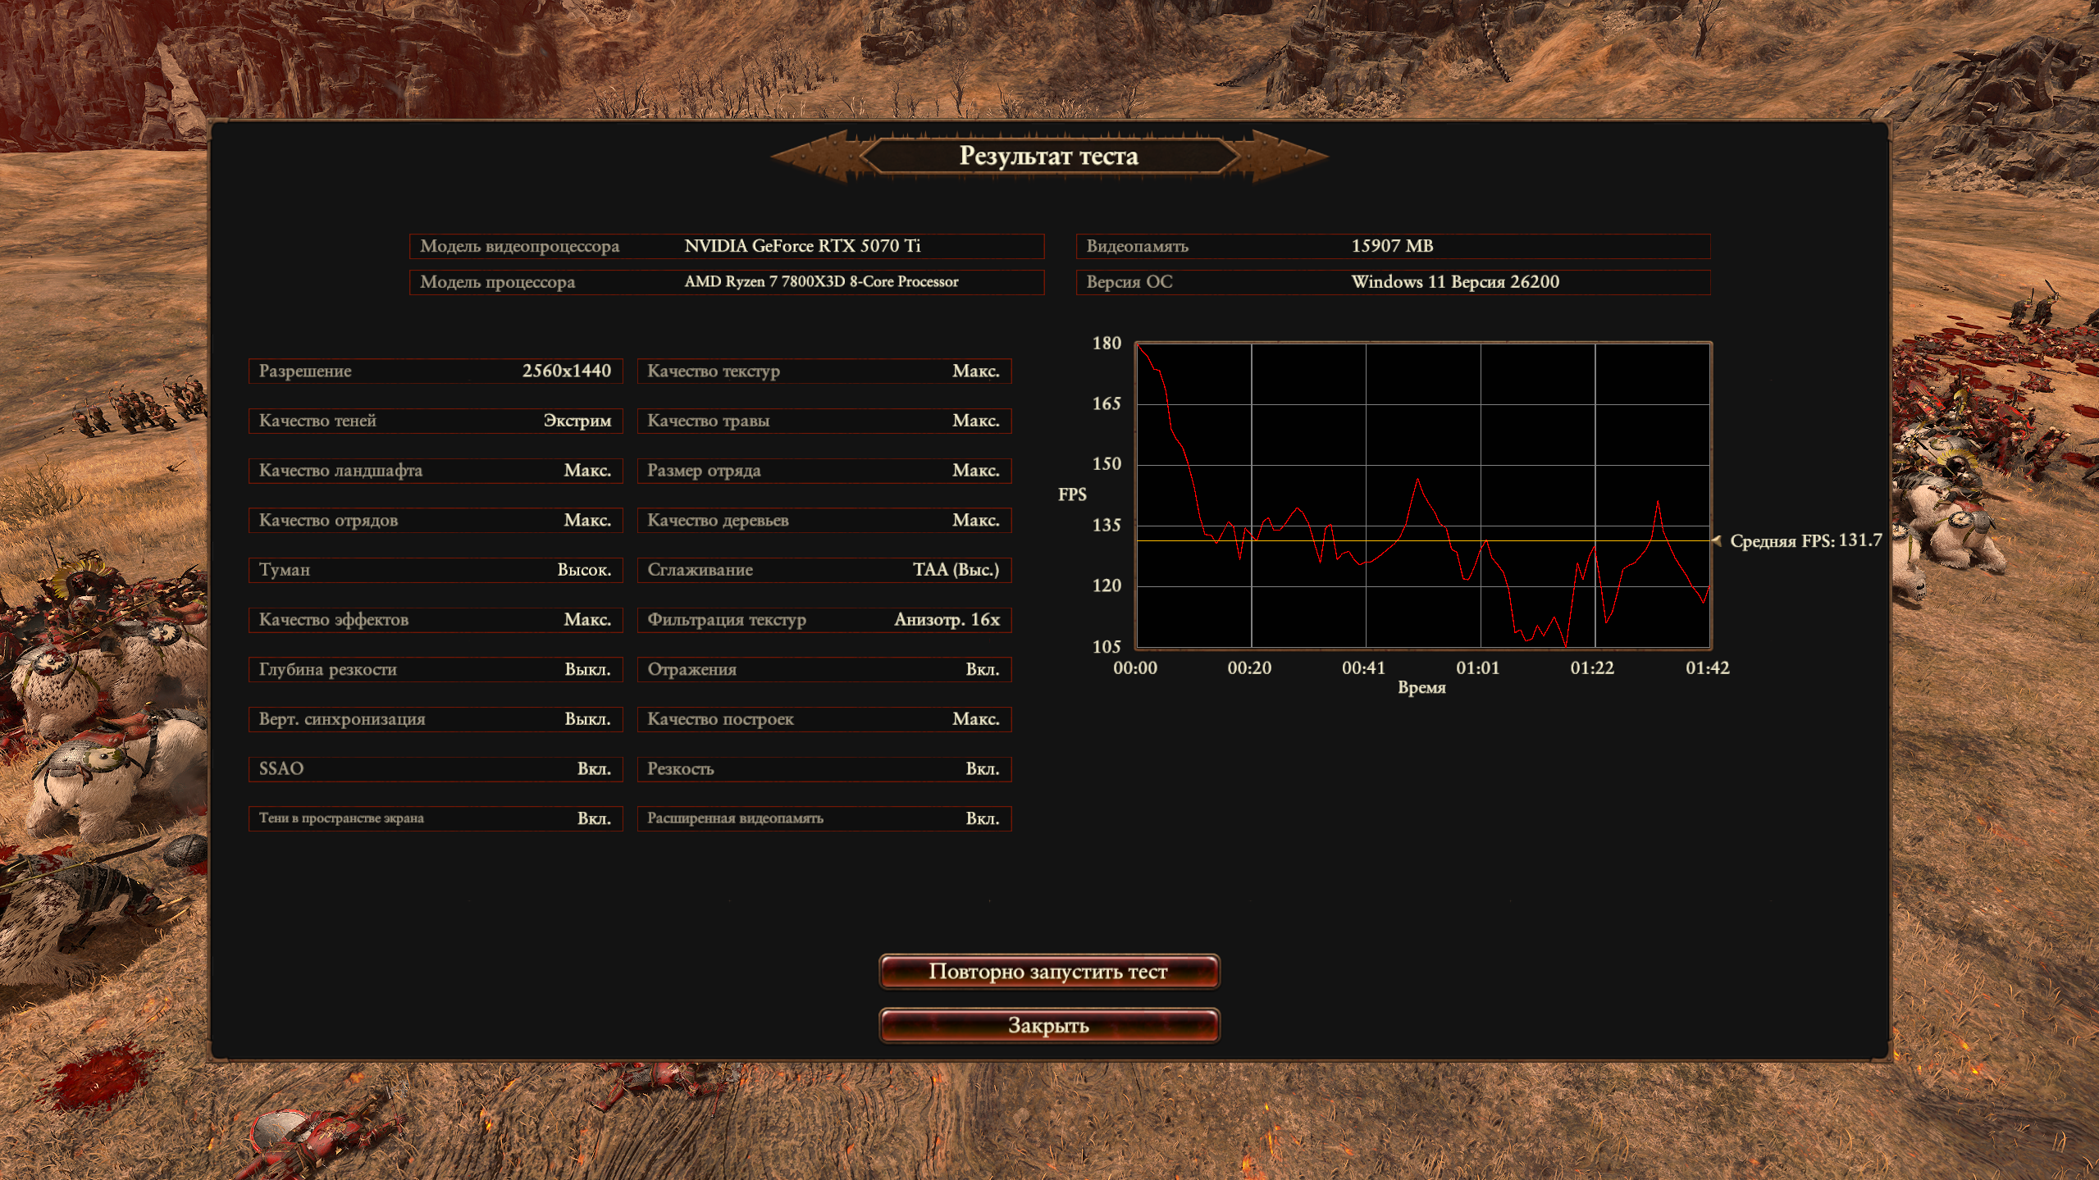Screen dimensions: 2099x1180
Task: Click the 'Качество текстур' Макс. row
Action: coord(824,371)
